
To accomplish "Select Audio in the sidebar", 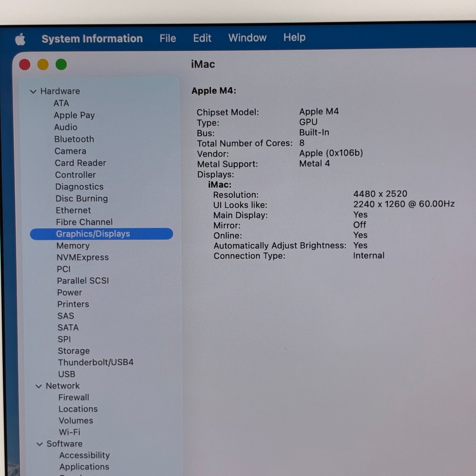I will coord(66,127).
